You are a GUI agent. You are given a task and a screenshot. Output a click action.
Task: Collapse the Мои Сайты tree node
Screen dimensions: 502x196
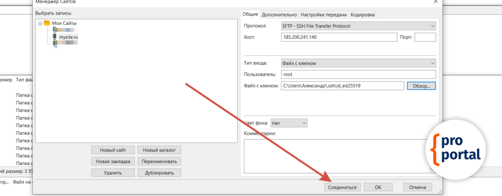pyautogui.click(x=40, y=23)
